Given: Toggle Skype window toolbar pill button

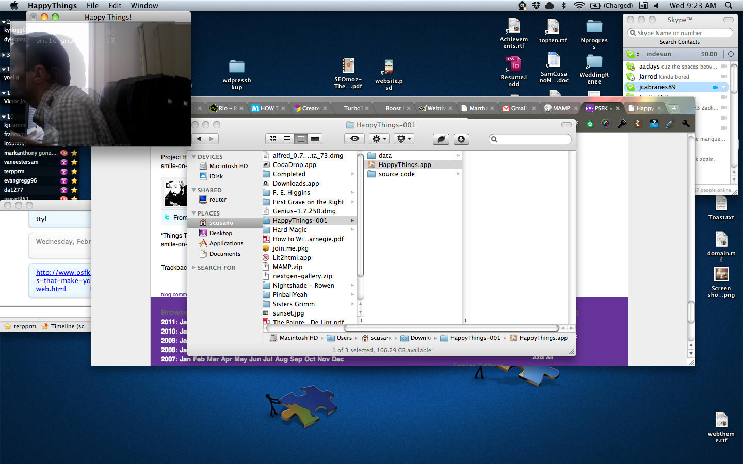Looking at the screenshot, I should point(728,20).
